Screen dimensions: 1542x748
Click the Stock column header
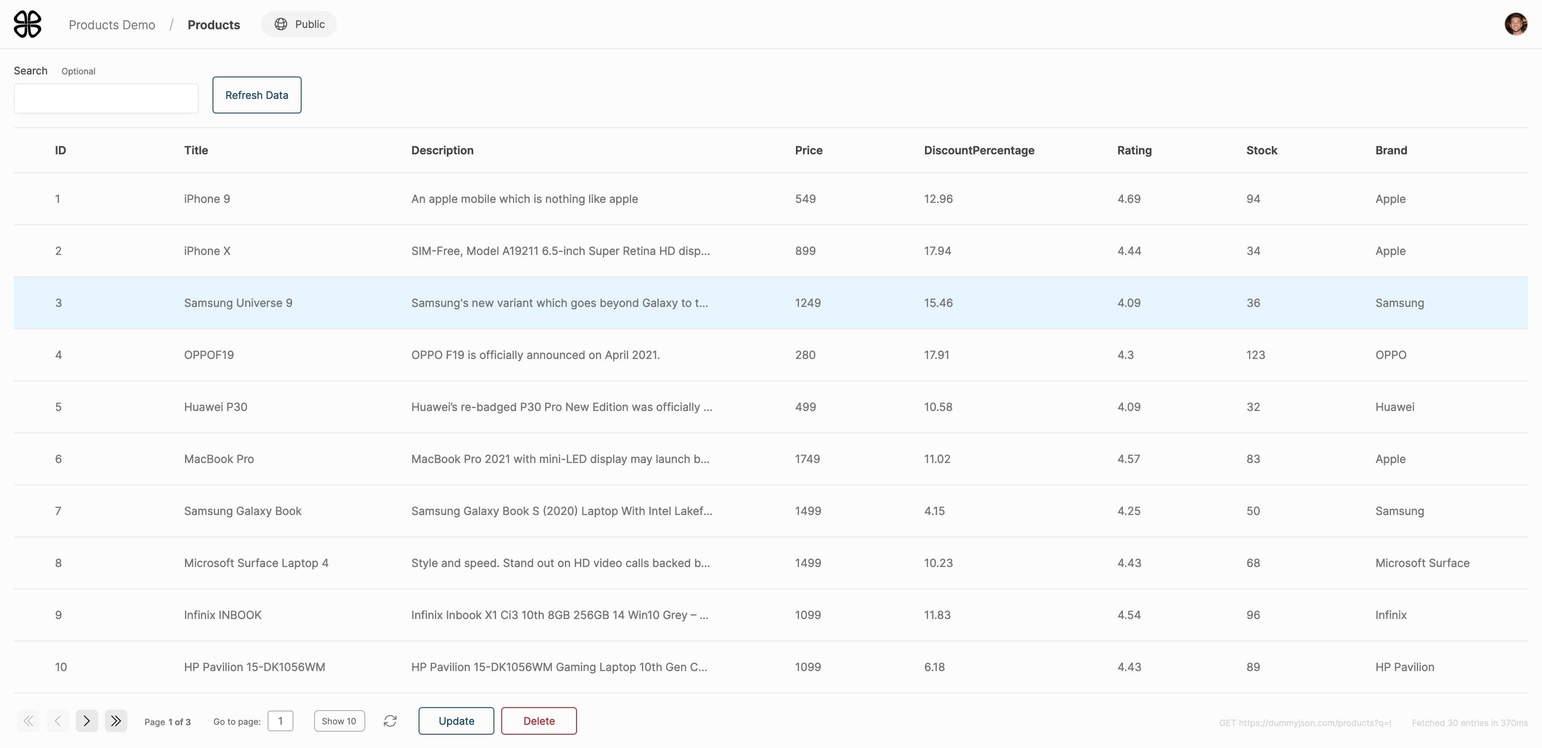[1262, 150]
